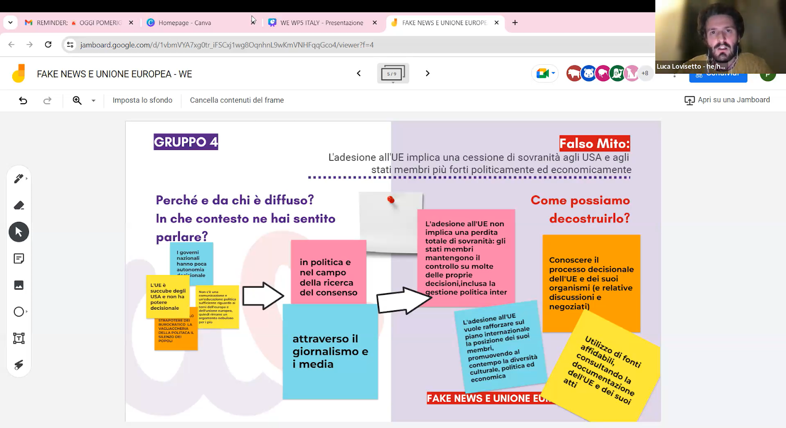Open the zoom level dropdown arrow

(x=93, y=100)
